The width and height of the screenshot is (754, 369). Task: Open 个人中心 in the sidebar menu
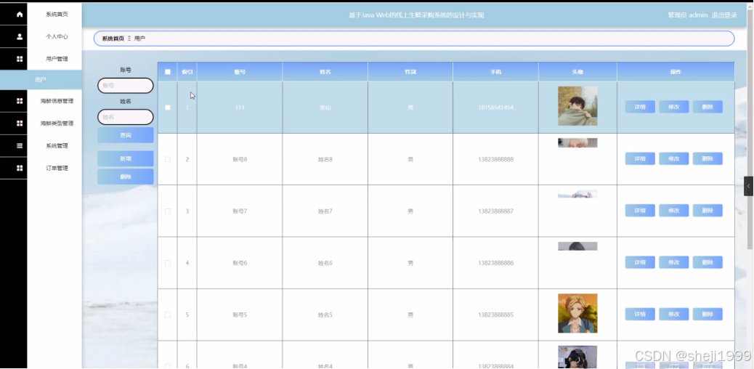pyautogui.click(x=57, y=36)
